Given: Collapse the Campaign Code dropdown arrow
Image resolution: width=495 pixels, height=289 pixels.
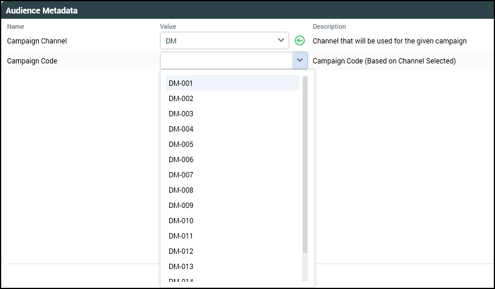Looking at the screenshot, I should [300, 61].
